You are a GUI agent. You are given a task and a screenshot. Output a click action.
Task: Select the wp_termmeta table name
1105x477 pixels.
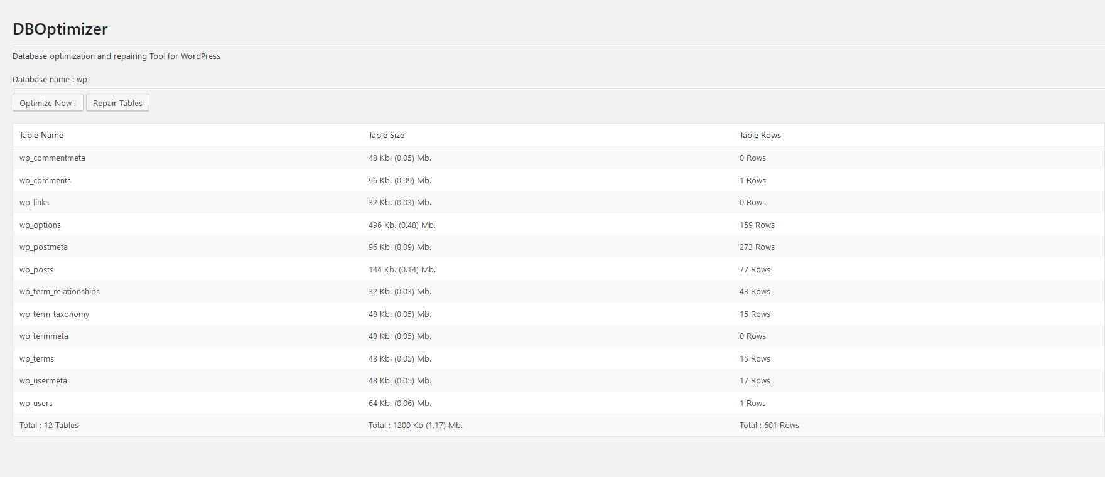[x=44, y=336]
